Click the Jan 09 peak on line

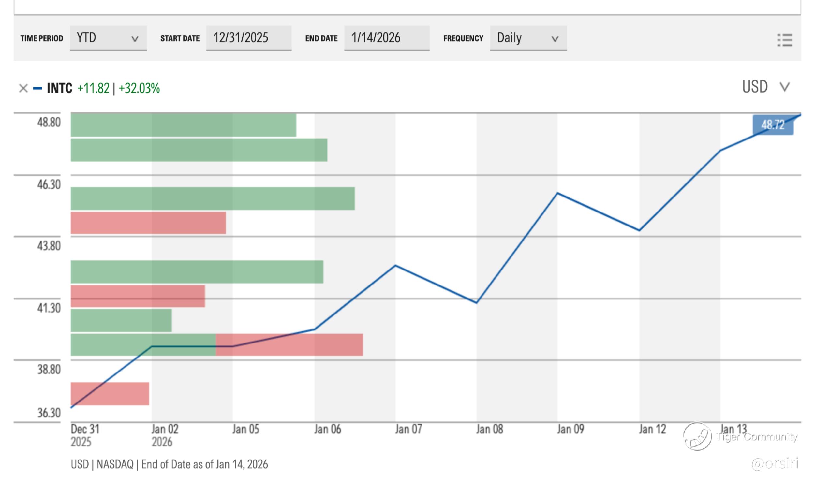pyautogui.click(x=557, y=193)
